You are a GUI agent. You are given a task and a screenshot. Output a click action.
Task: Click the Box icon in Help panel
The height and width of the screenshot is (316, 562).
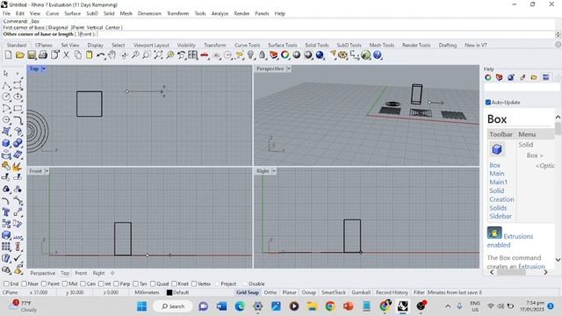tap(497, 149)
